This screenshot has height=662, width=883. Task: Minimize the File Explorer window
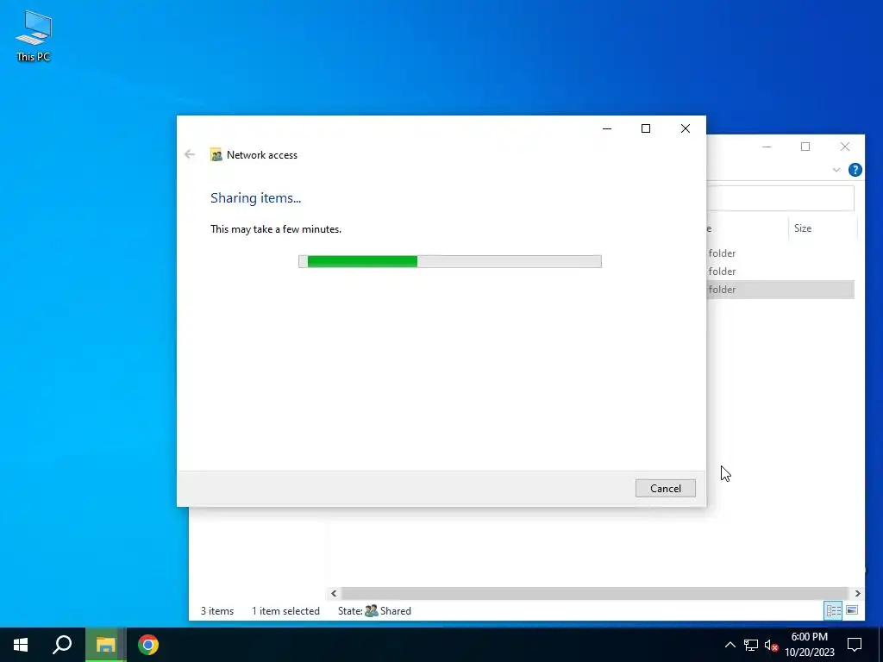767,147
